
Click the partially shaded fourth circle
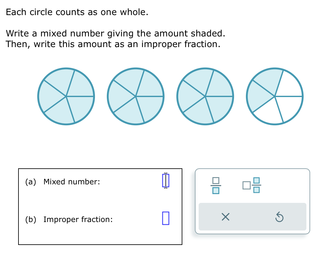coord(275,96)
